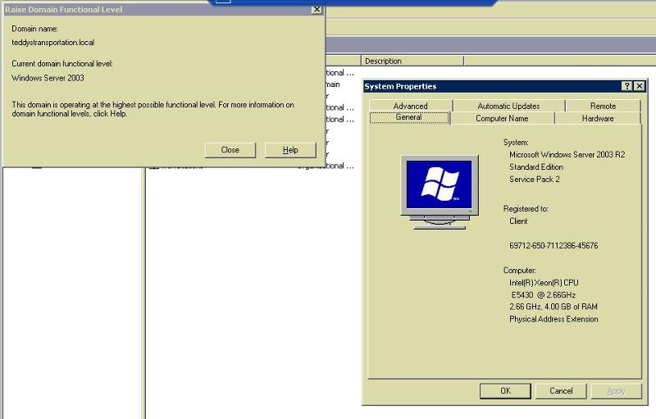Click Cancel in System Properties

[561, 390]
